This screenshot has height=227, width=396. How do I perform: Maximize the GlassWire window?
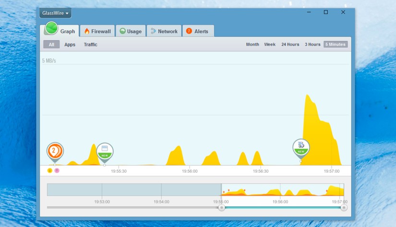(x=326, y=12)
